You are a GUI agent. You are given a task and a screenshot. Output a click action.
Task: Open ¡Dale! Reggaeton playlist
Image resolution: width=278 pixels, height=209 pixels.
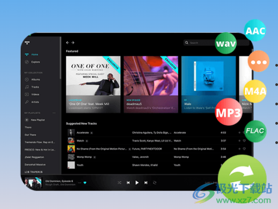[34, 157]
